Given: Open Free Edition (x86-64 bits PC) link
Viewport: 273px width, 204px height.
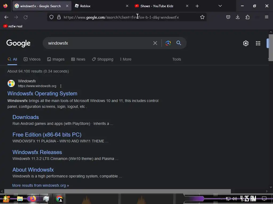Looking at the screenshot, I should [47, 135].
